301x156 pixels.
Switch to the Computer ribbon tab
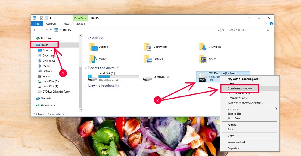click(x=52, y=24)
